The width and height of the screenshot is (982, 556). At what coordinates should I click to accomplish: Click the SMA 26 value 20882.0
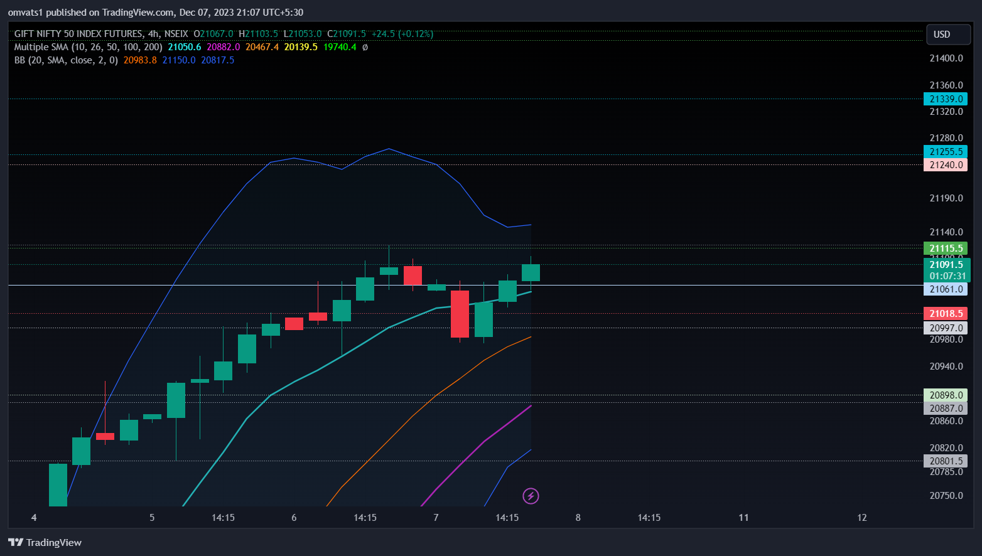click(224, 47)
